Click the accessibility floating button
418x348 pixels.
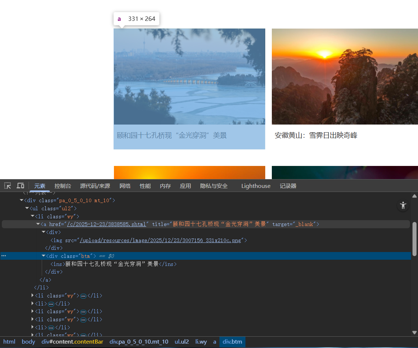tap(403, 205)
